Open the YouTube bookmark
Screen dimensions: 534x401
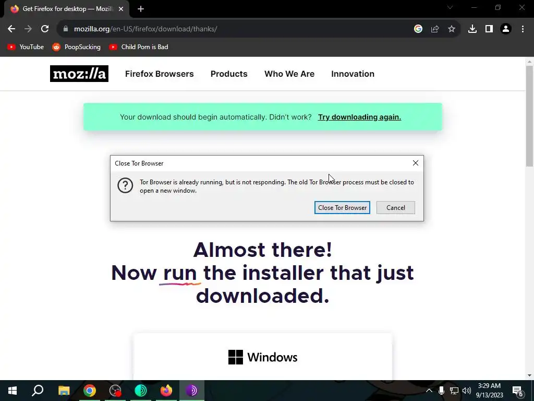click(x=26, y=47)
